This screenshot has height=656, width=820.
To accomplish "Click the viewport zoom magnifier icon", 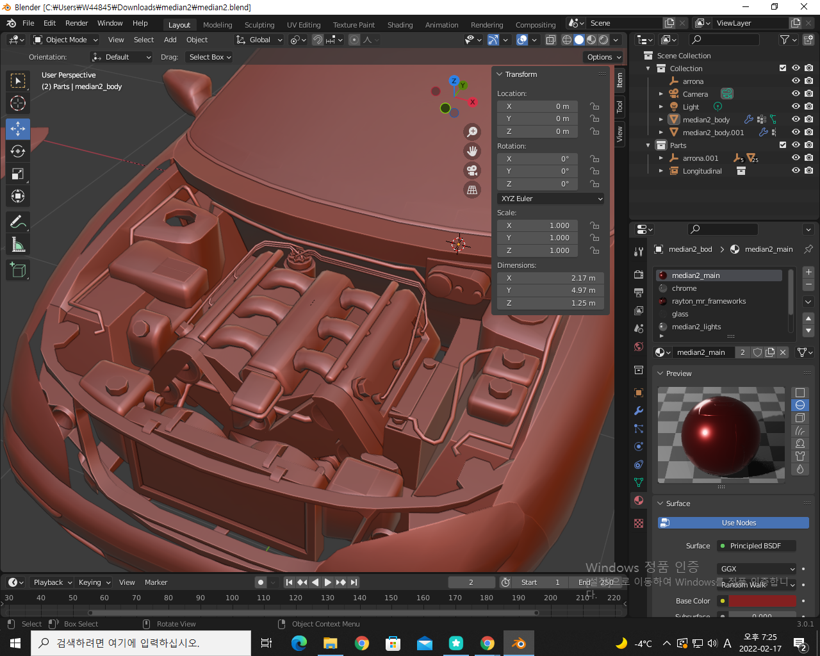I will tap(472, 132).
